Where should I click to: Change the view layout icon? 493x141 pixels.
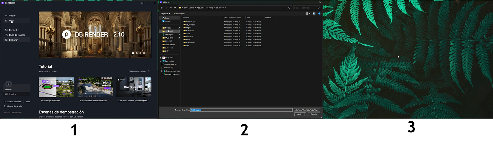pyautogui.click(x=307, y=14)
